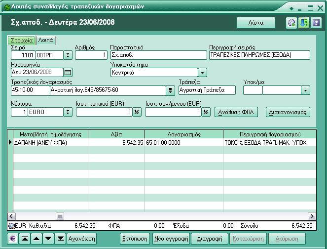Click the Καθ.αξία value in totals bar
Image resolution: width=327 pixels, height=249 pixels.
[x=85, y=226]
